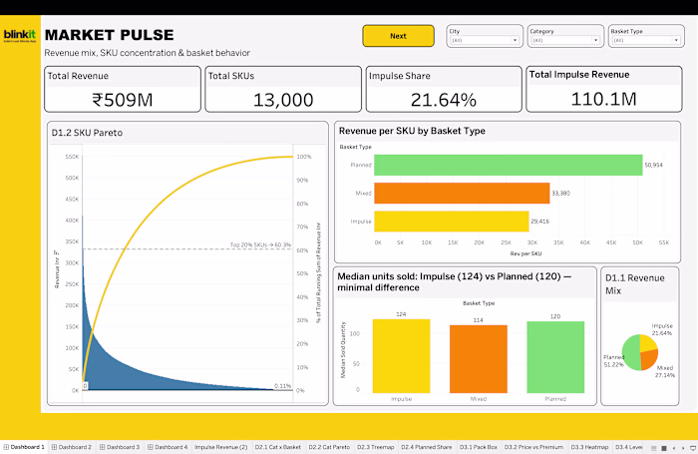Select the yellow Impulse median units column
This screenshot has width=698, height=454.
click(401, 356)
